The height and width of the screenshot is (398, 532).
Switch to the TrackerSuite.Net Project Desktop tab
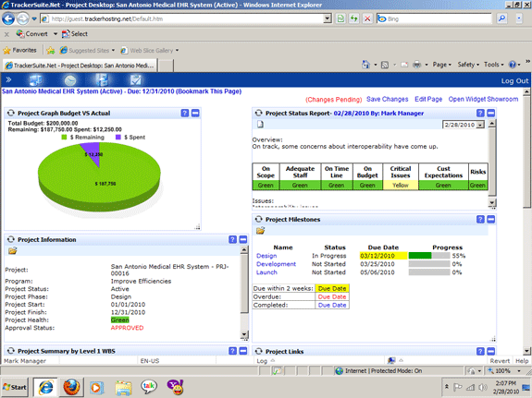[80, 66]
